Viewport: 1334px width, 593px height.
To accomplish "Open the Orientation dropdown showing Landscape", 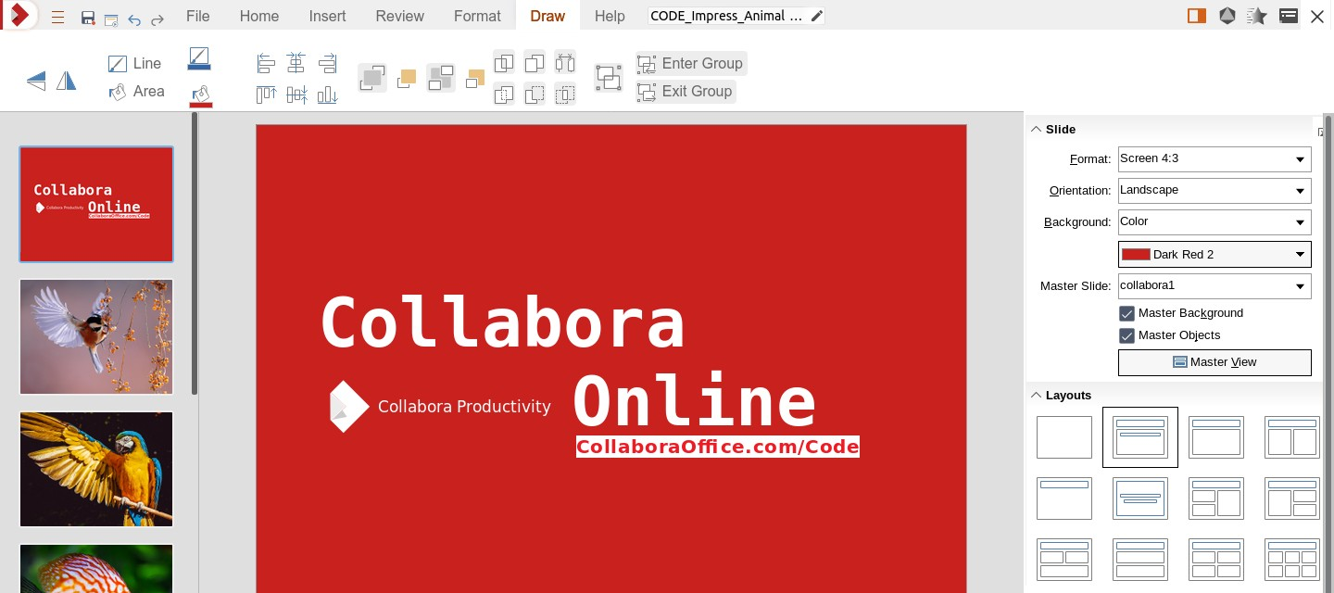I will click(1214, 190).
